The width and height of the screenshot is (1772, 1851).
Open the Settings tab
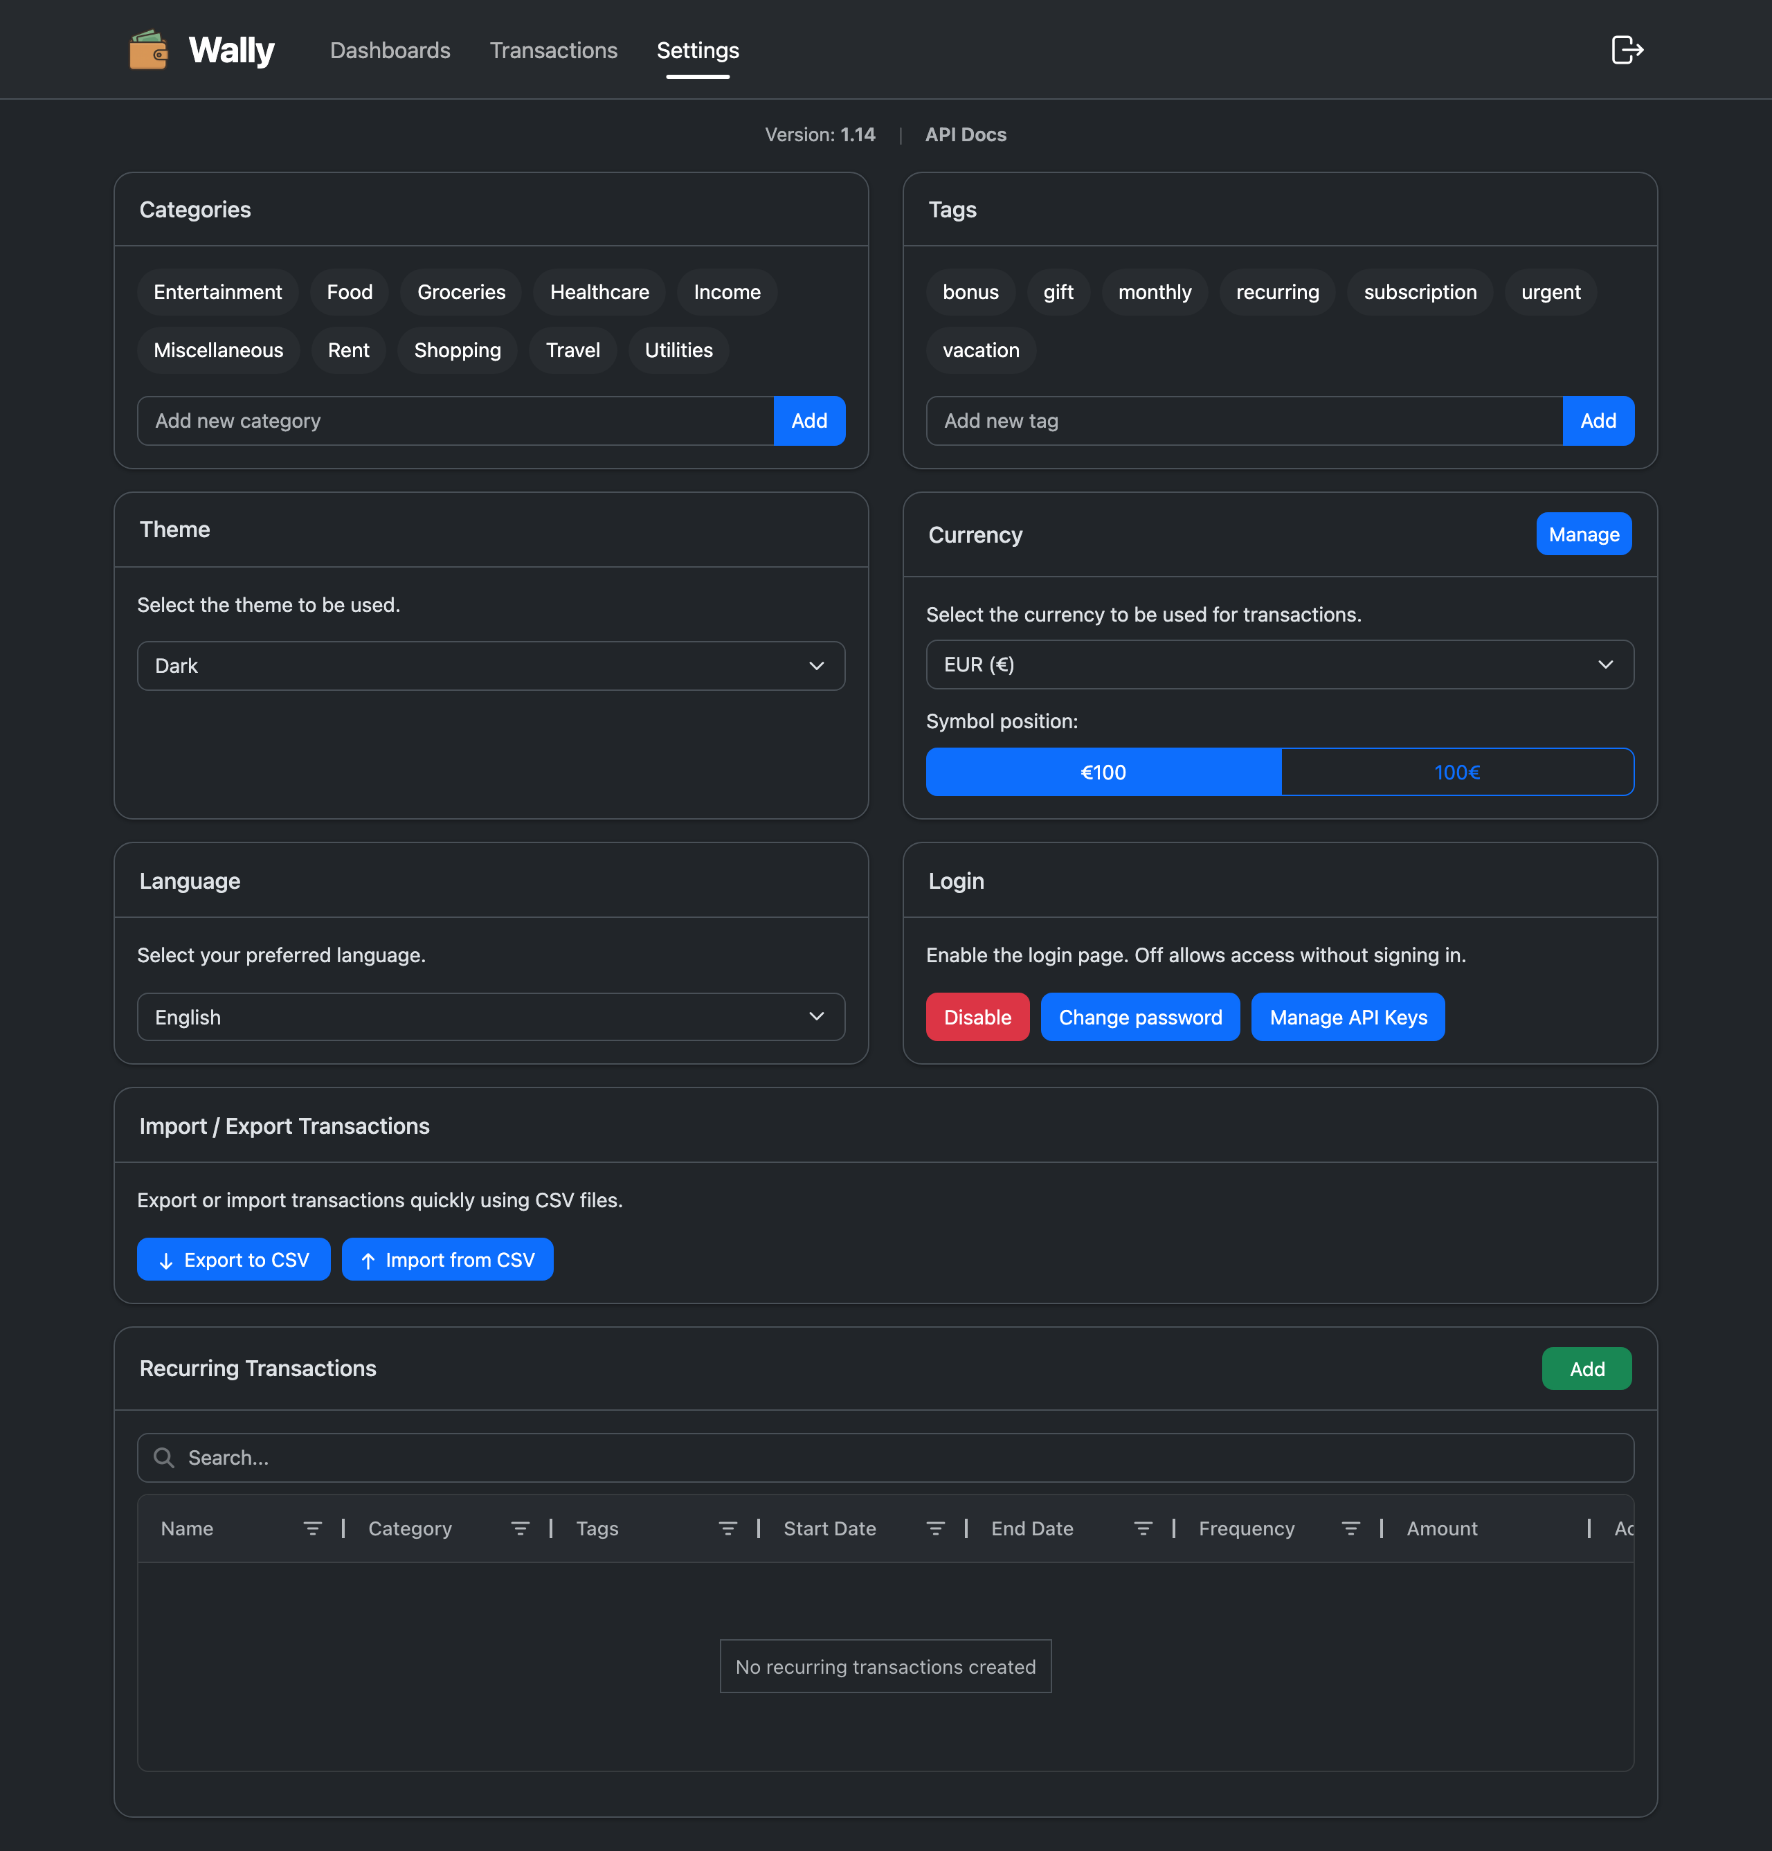pyautogui.click(x=698, y=50)
